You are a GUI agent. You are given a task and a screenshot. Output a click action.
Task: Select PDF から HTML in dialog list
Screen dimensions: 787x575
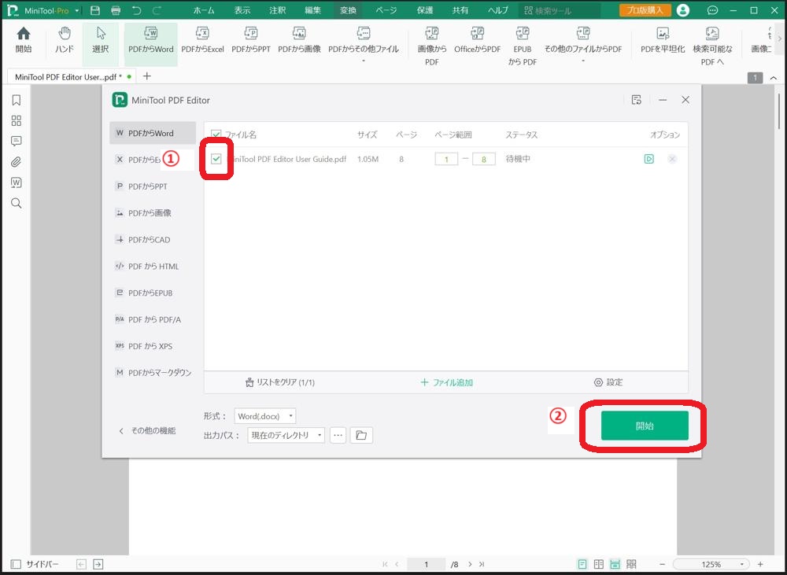pyautogui.click(x=153, y=266)
